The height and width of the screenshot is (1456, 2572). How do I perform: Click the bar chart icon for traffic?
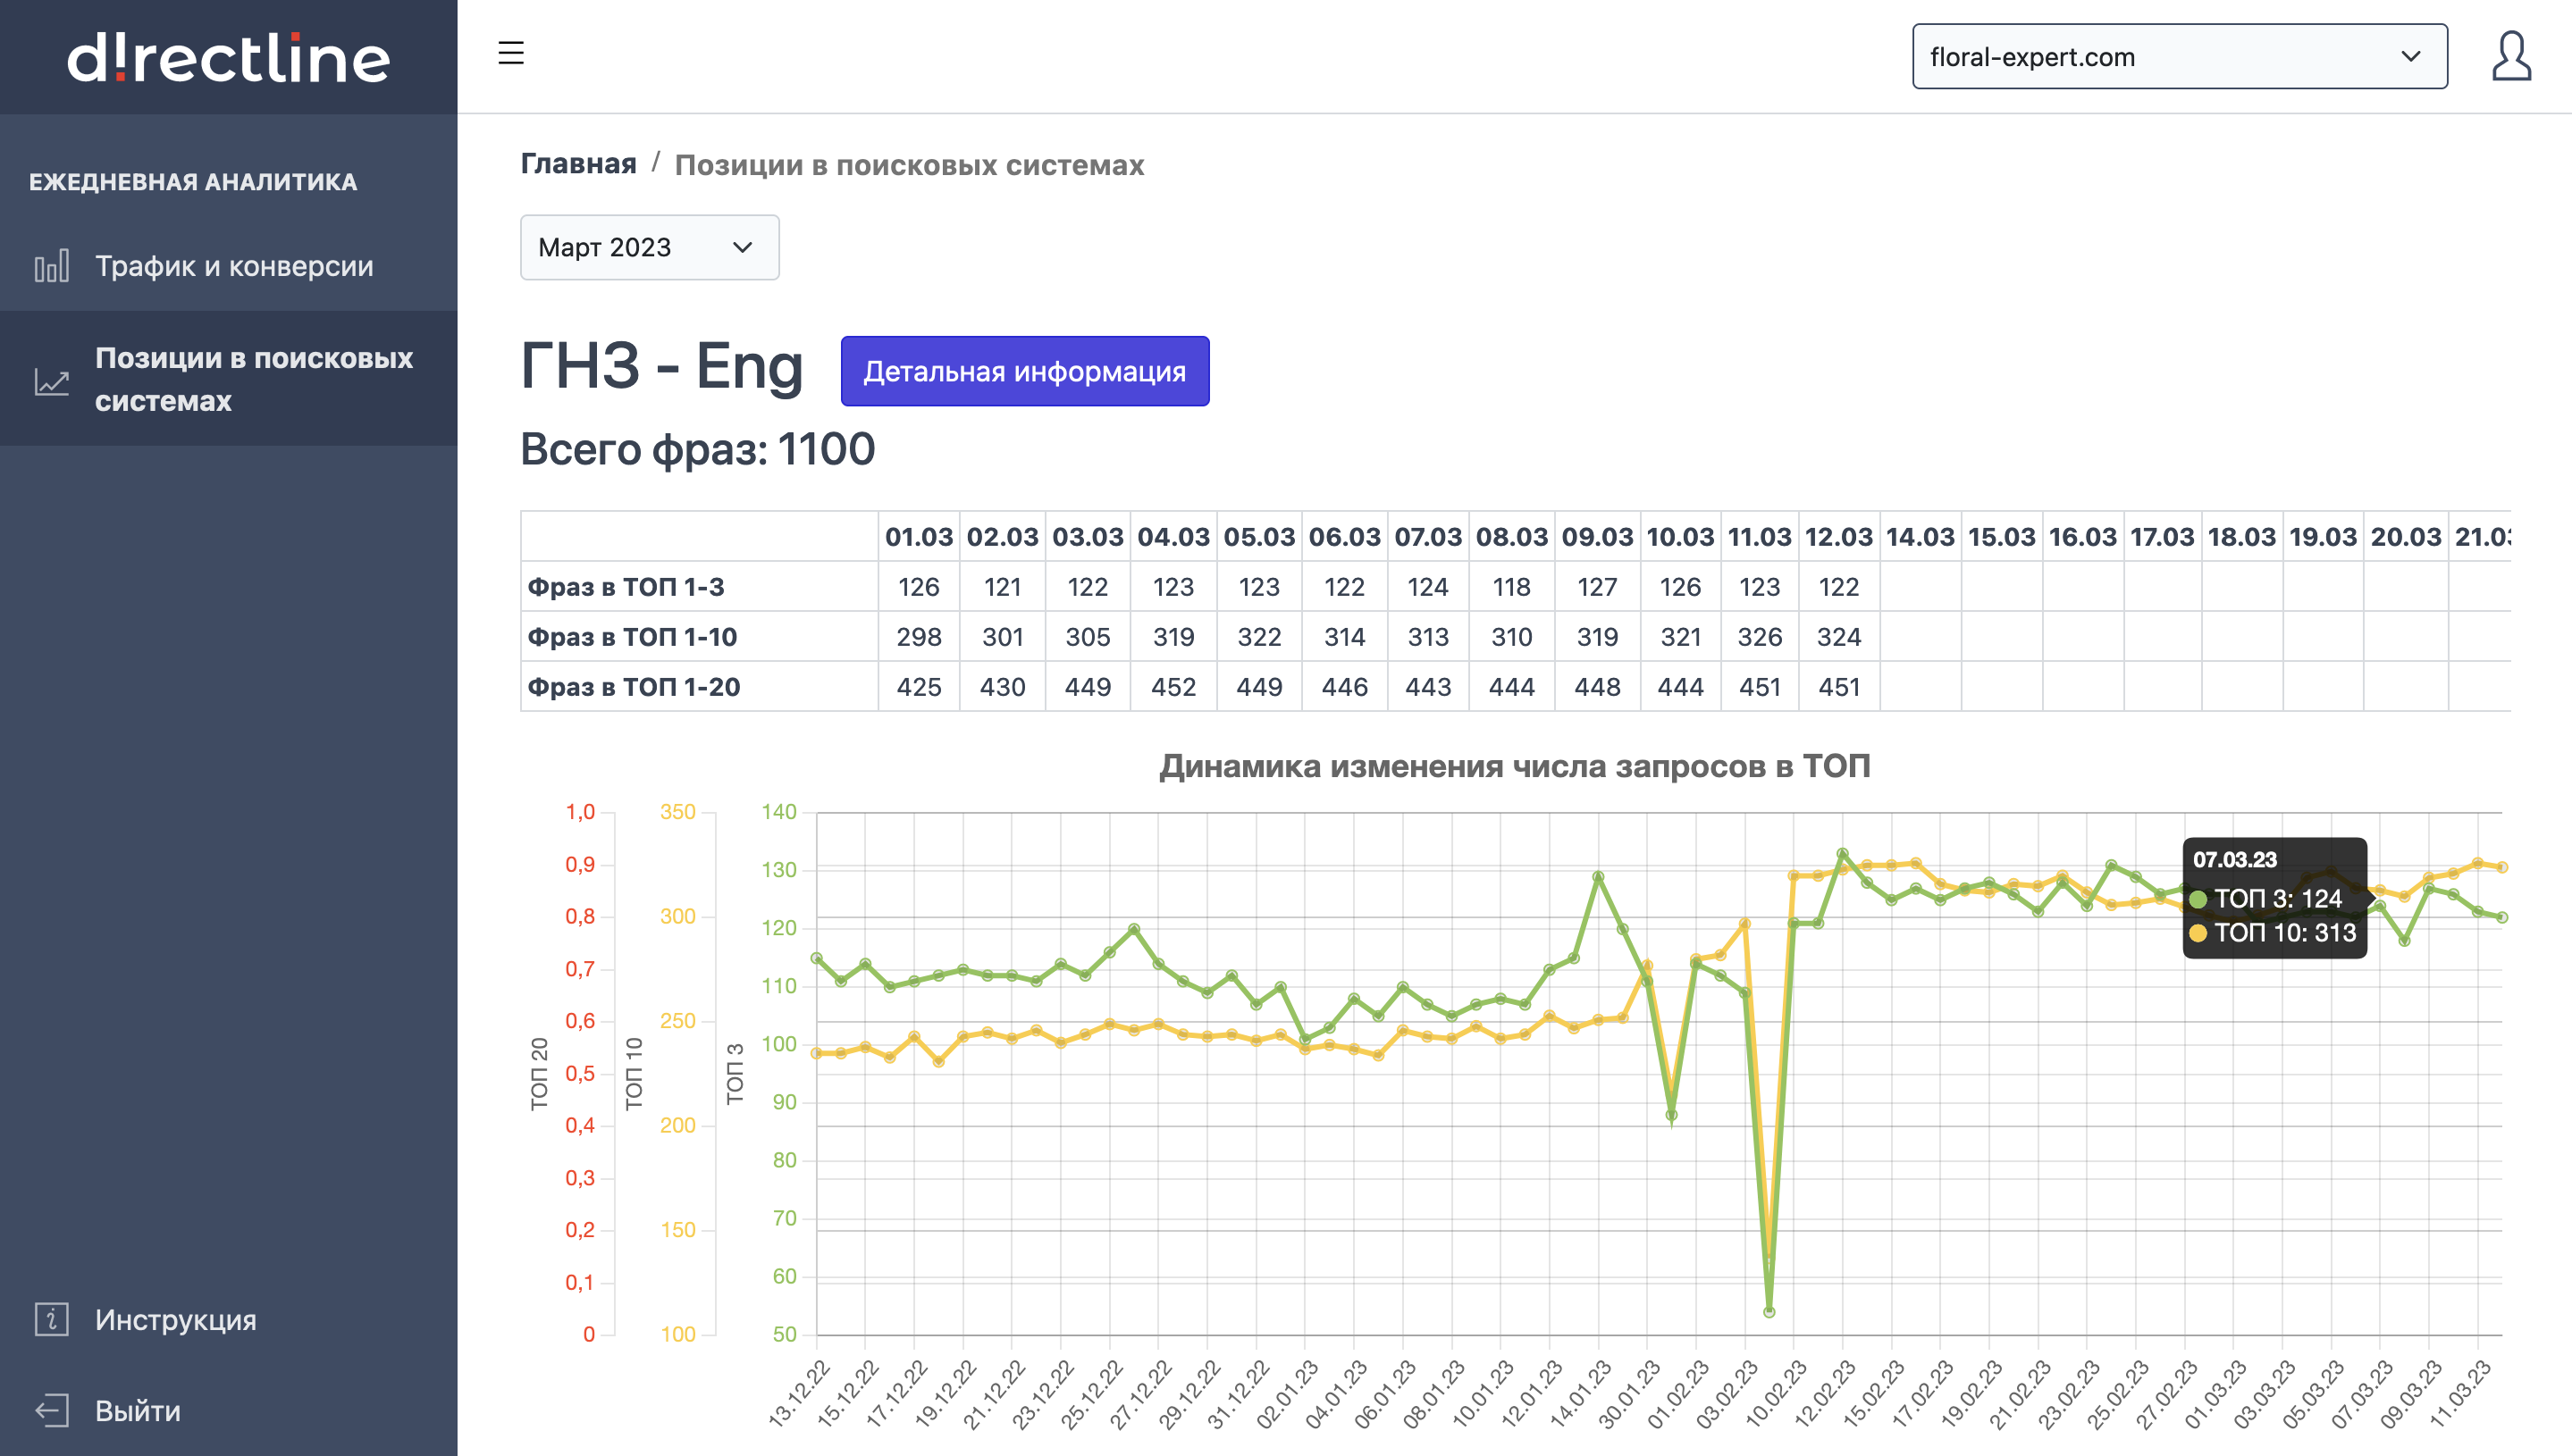click(x=51, y=266)
